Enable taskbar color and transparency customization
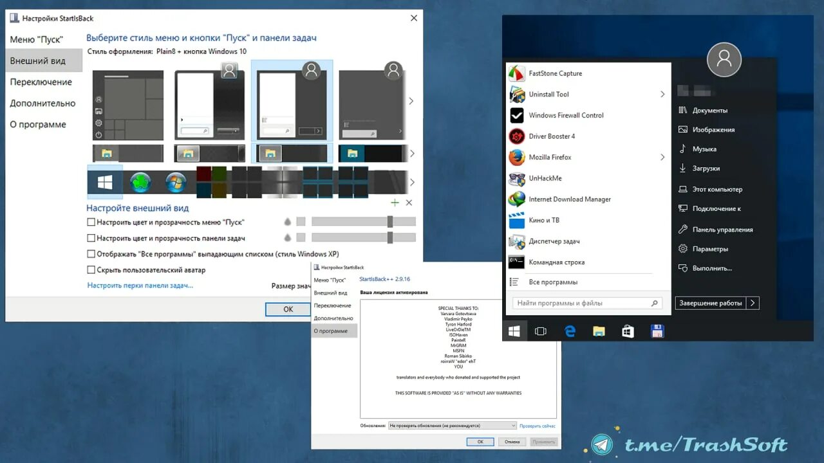Image resolution: width=824 pixels, height=463 pixels. (x=91, y=239)
